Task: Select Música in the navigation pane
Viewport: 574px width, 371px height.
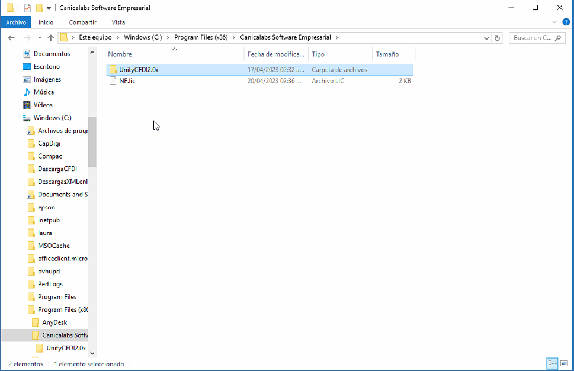Action: pyautogui.click(x=44, y=92)
